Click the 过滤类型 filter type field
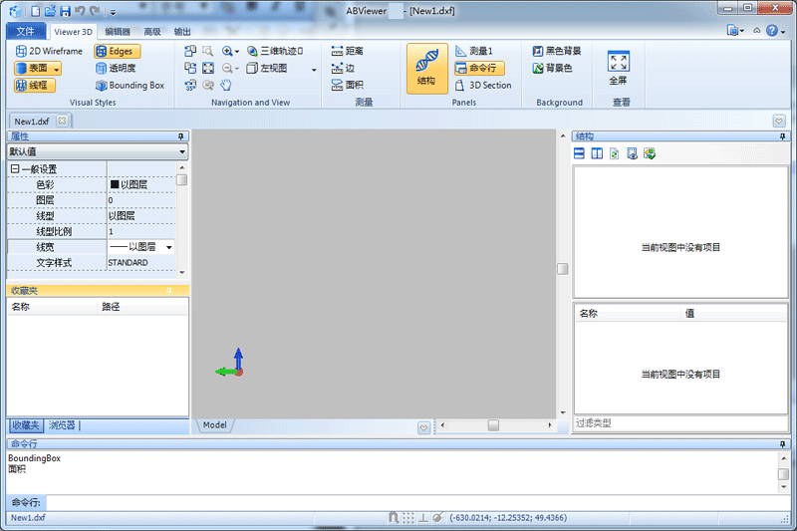Screen dimensions: 797x531 pyautogui.click(x=680, y=422)
